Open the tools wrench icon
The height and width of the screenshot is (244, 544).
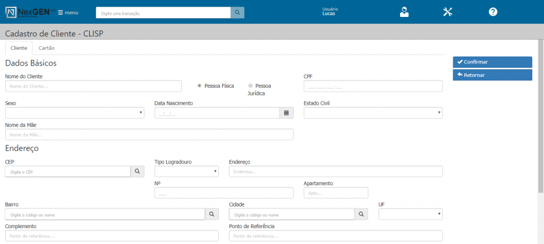(447, 12)
